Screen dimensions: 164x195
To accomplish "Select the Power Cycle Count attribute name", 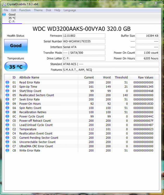I will (32, 116).
